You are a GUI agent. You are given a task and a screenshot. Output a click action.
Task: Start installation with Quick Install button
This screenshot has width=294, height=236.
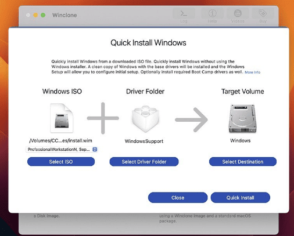(x=241, y=198)
